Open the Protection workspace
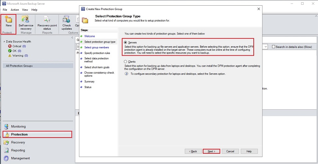The image size is (318, 164). (x=37, y=134)
